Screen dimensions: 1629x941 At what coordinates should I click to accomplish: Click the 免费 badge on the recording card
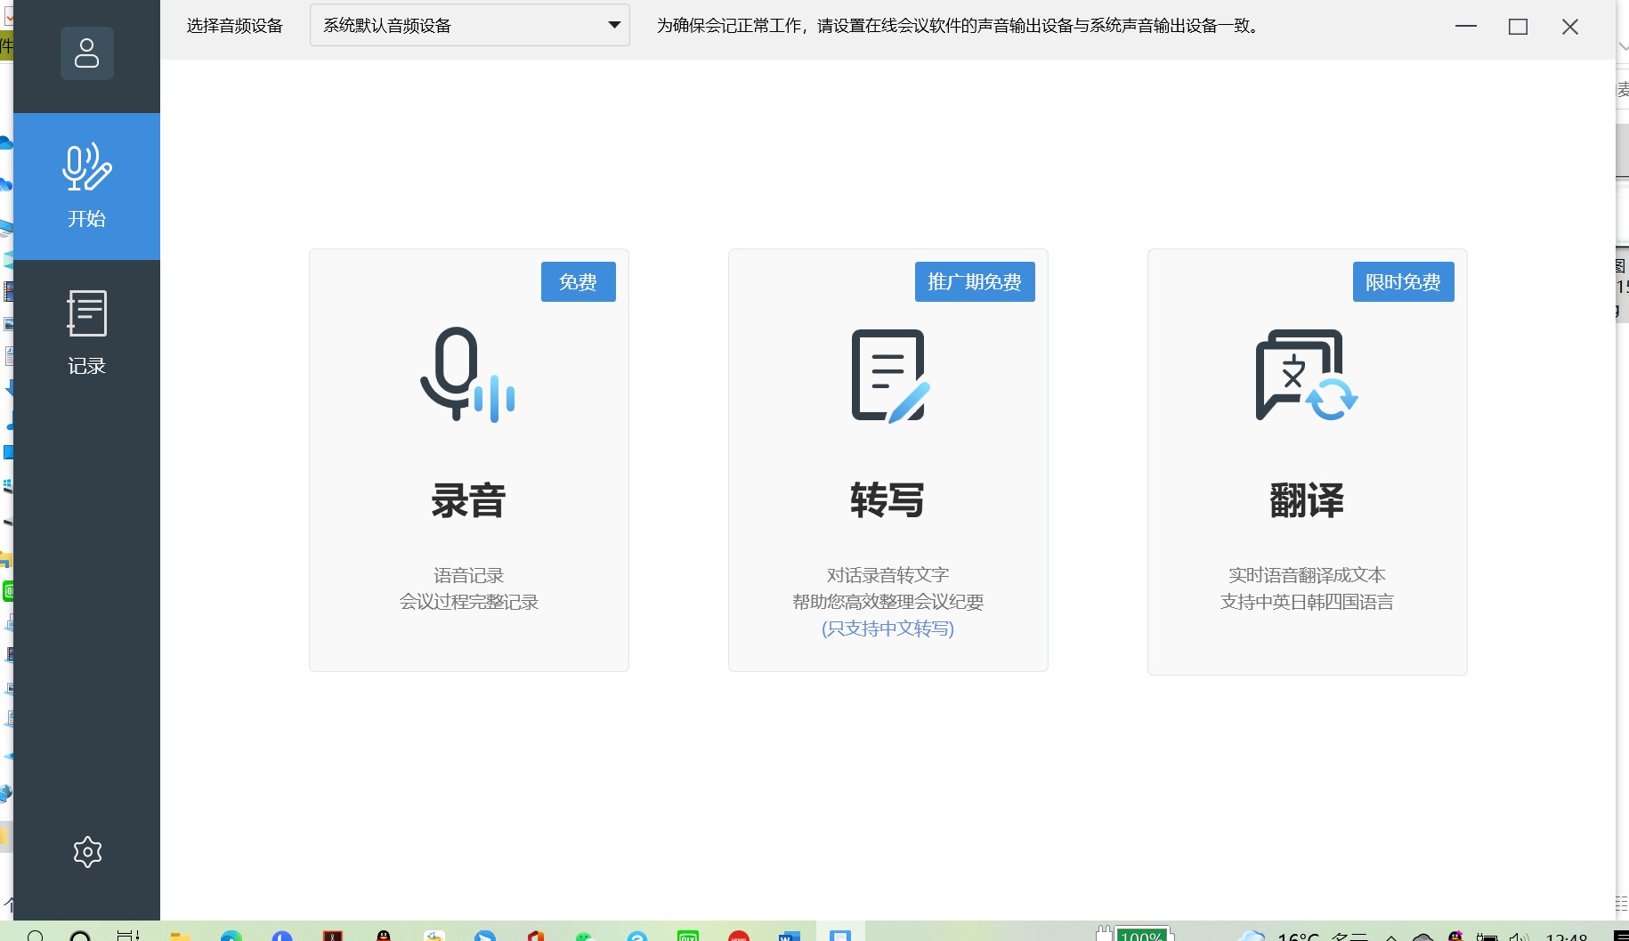[579, 282]
